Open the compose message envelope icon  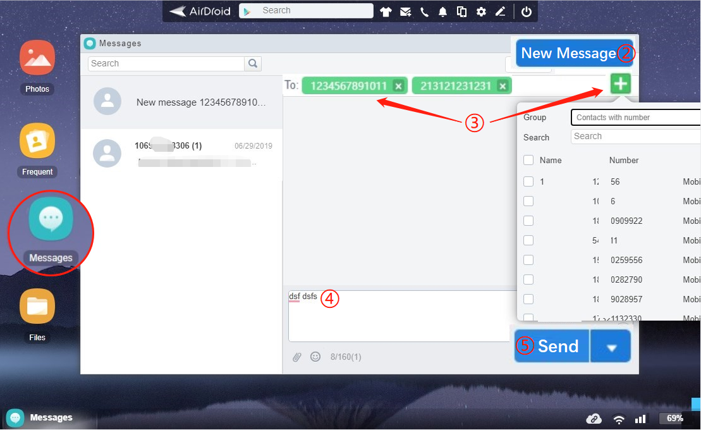click(x=405, y=11)
